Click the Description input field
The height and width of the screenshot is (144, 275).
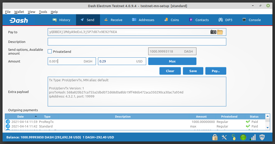coord(137,42)
